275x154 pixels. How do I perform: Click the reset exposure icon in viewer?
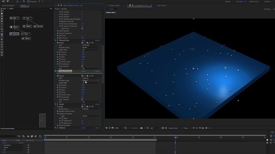point(206,128)
